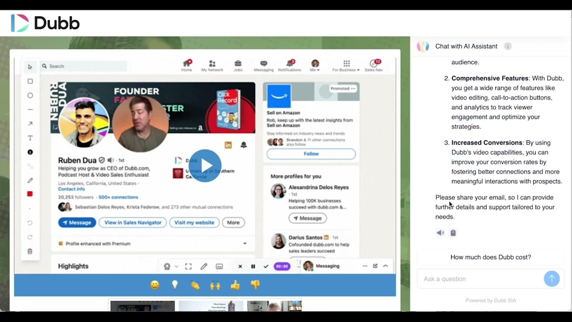This screenshot has width=572, height=322.
Task: Open Darius Santos' profile name
Action: coord(305,237)
